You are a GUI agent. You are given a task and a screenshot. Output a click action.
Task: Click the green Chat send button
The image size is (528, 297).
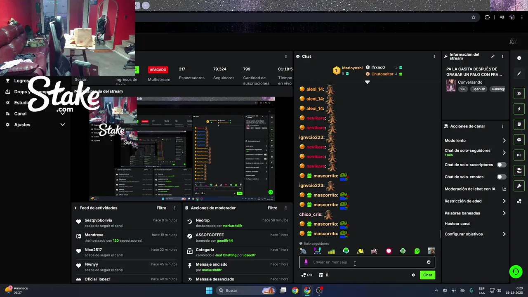click(427, 275)
